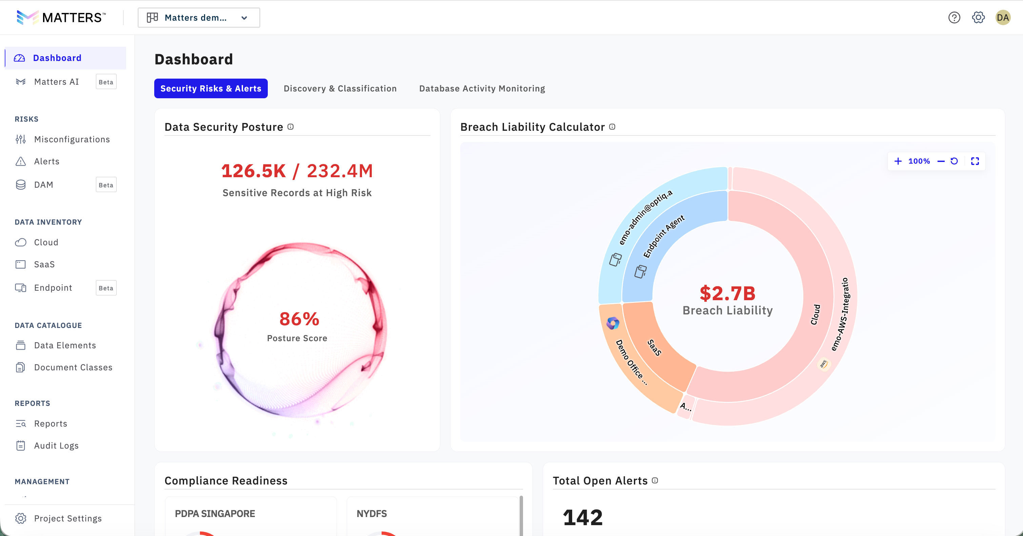Click info icon next to Total Open Alerts

(x=655, y=480)
